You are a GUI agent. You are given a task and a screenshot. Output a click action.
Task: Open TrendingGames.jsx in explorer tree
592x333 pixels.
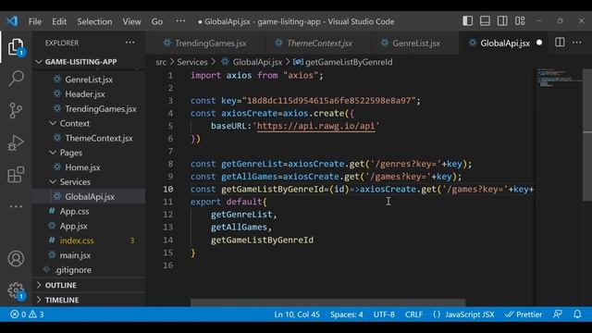coord(101,109)
